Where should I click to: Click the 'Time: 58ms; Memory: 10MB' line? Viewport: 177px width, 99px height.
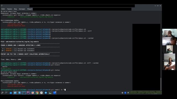coord(11,59)
